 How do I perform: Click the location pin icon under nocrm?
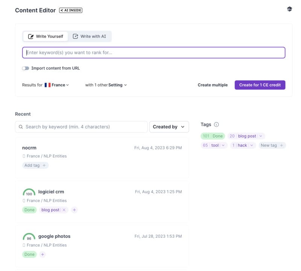[x=23, y=155]
